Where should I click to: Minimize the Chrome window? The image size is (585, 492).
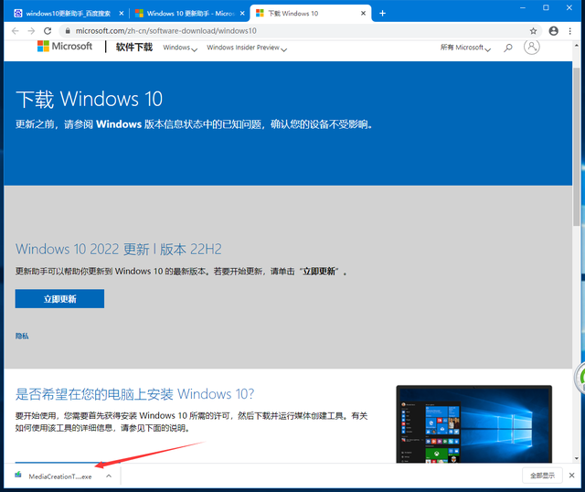click(x=523, y=8)
